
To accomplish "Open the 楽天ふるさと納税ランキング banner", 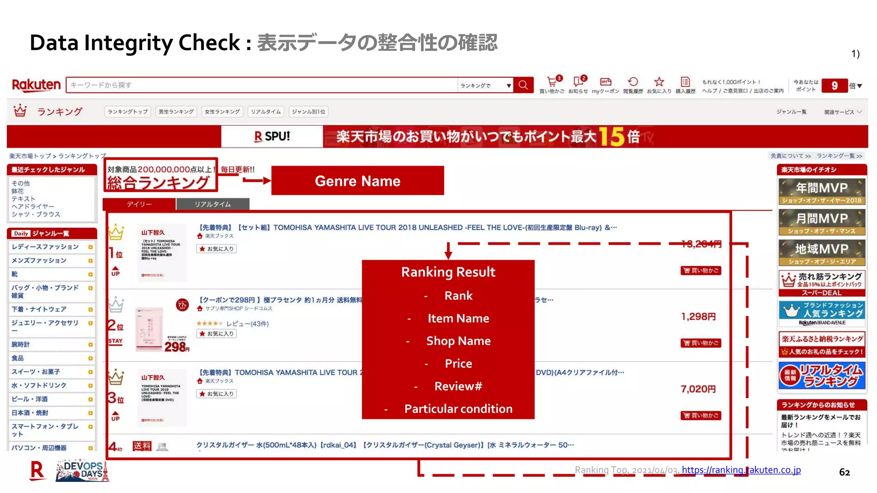I will pos(822,345).
